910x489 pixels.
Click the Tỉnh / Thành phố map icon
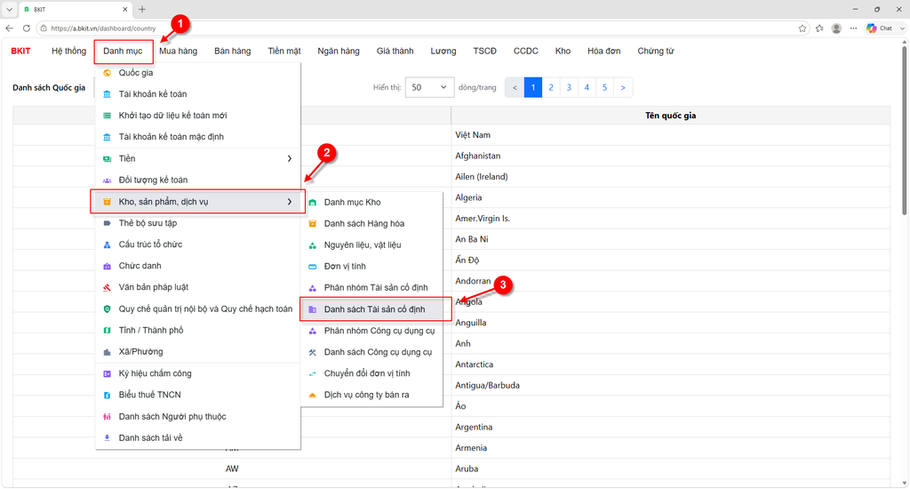[107, 331]
